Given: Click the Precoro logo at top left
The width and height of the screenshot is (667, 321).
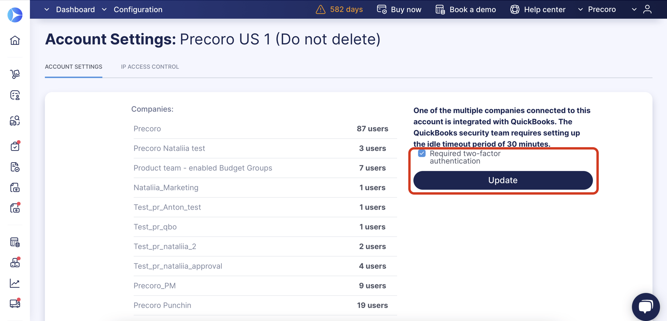Looking at the screenshot, I should pyautogui.click(x=14, y=15).
